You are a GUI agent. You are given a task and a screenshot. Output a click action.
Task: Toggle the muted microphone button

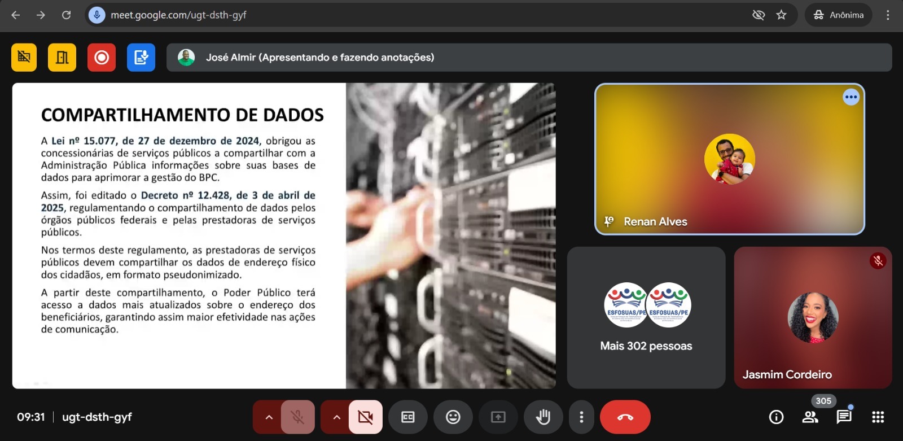297,417
